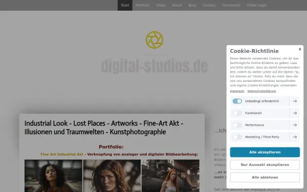Enable Marketing / Third Party toggle
This screenshot has width=307, height=192.
237,137
